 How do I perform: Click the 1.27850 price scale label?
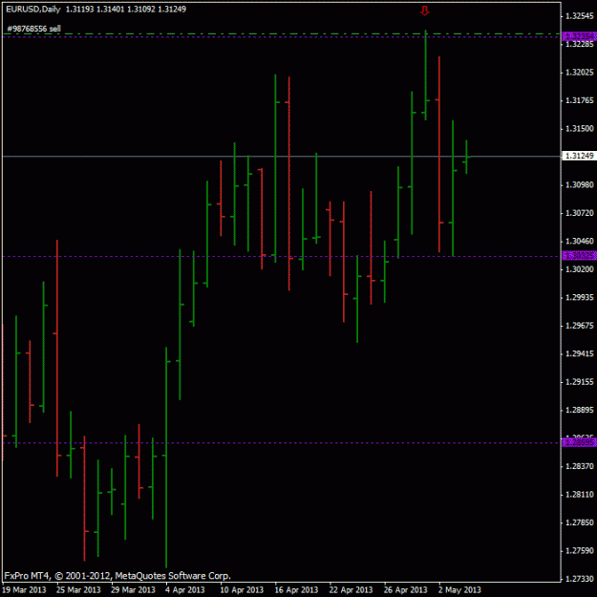[580, 523]
